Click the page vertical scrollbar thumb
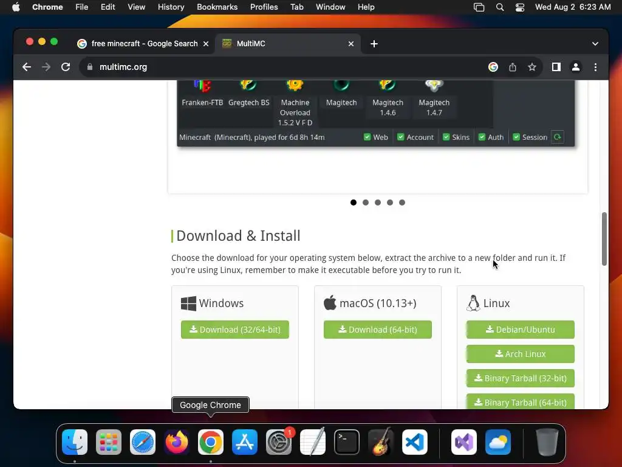Image resolution: width=622 pixels, height=467 pixels. pos(604,238)
